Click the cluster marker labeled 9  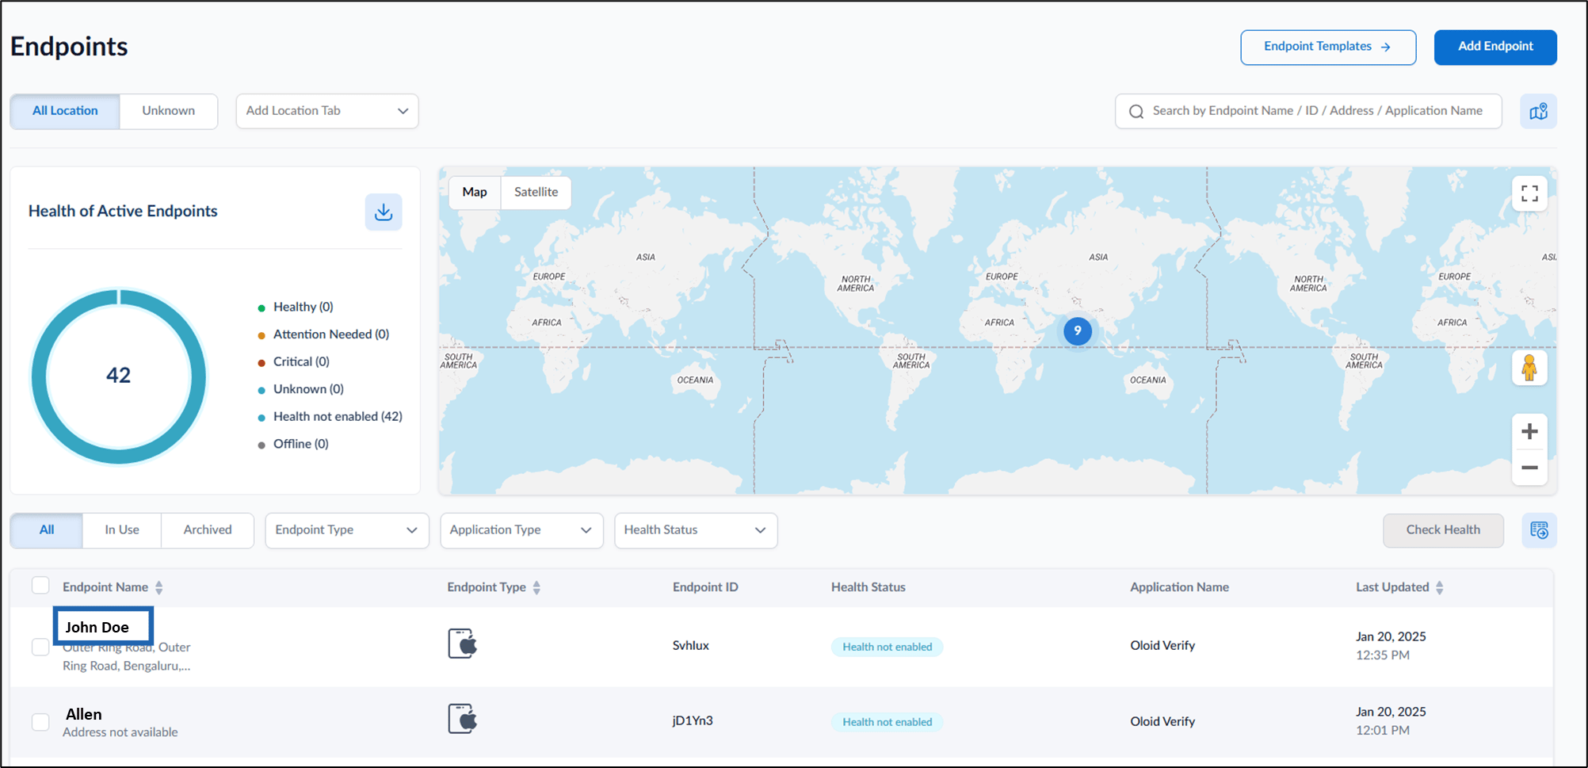[1077, 331]
